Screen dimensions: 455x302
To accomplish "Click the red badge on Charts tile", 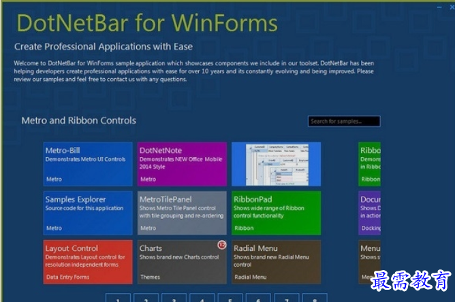I will coord(221,245).
